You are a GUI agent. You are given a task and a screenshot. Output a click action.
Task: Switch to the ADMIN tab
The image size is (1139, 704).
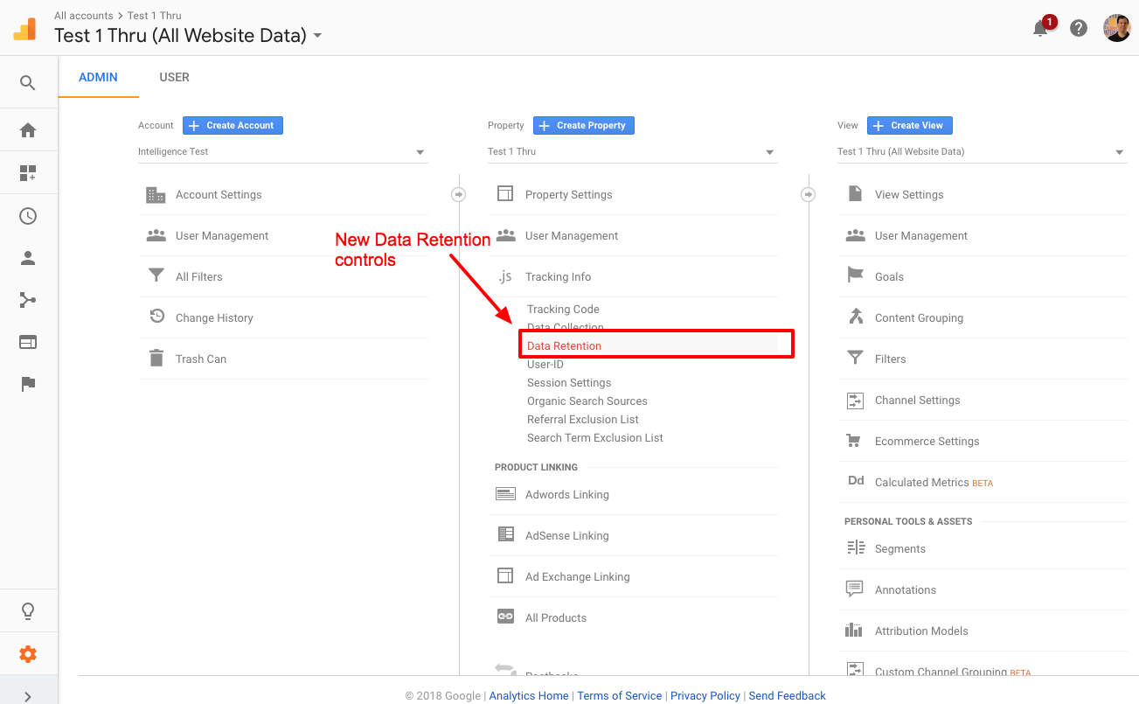click(98, 77)
